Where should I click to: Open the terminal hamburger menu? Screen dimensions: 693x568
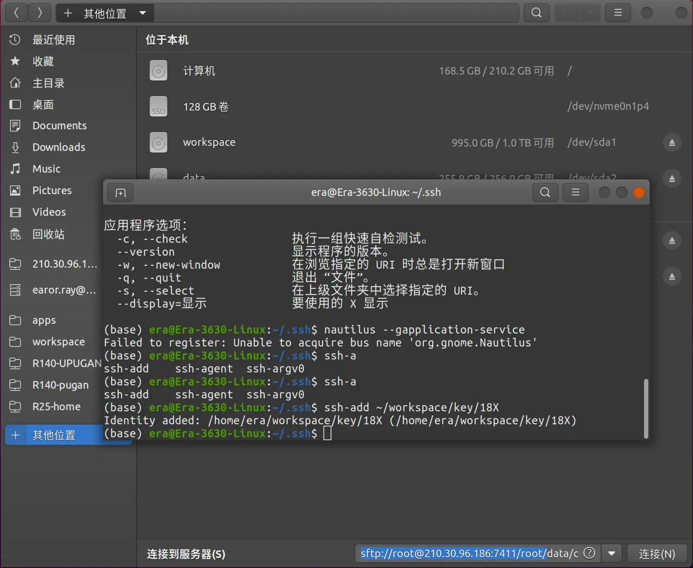pos(575,192)
